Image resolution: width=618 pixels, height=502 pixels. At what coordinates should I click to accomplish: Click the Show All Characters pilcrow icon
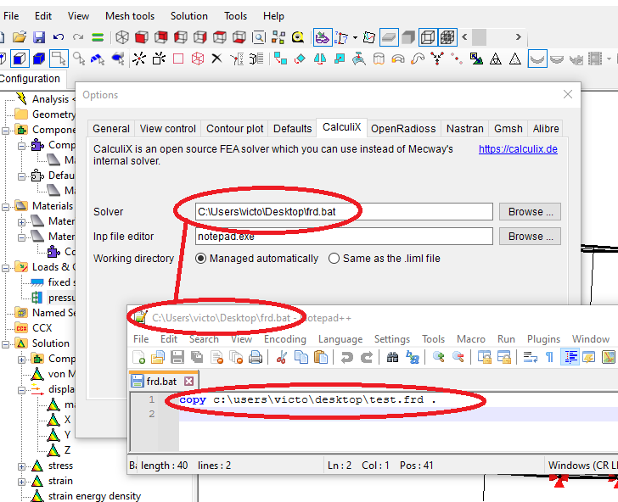549,358
